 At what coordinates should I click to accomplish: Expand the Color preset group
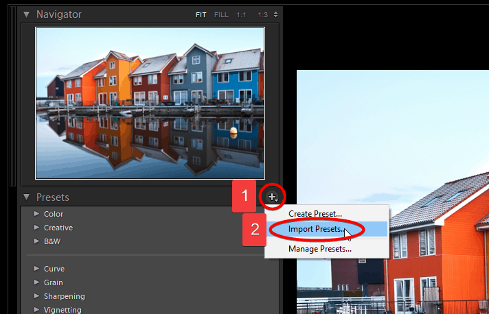coord(37,214)
